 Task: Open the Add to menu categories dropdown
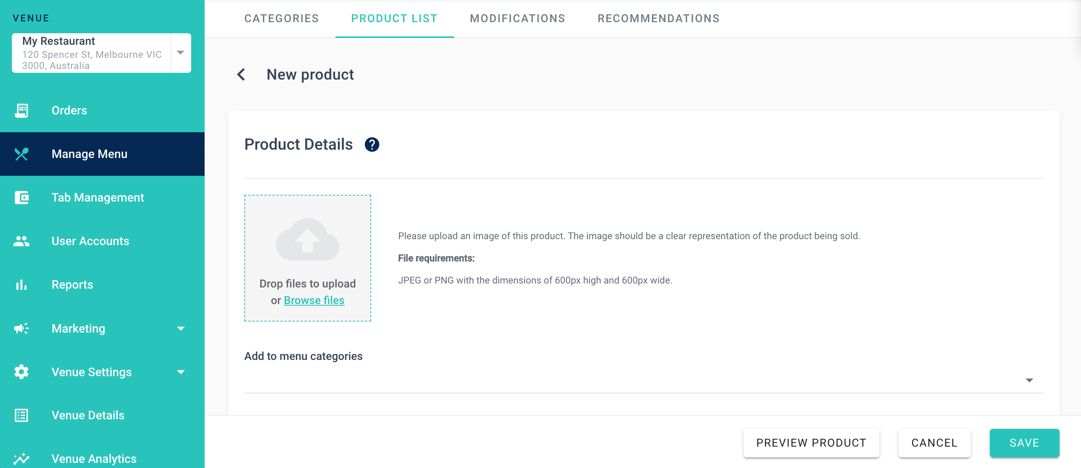[x=1029, y=380]
